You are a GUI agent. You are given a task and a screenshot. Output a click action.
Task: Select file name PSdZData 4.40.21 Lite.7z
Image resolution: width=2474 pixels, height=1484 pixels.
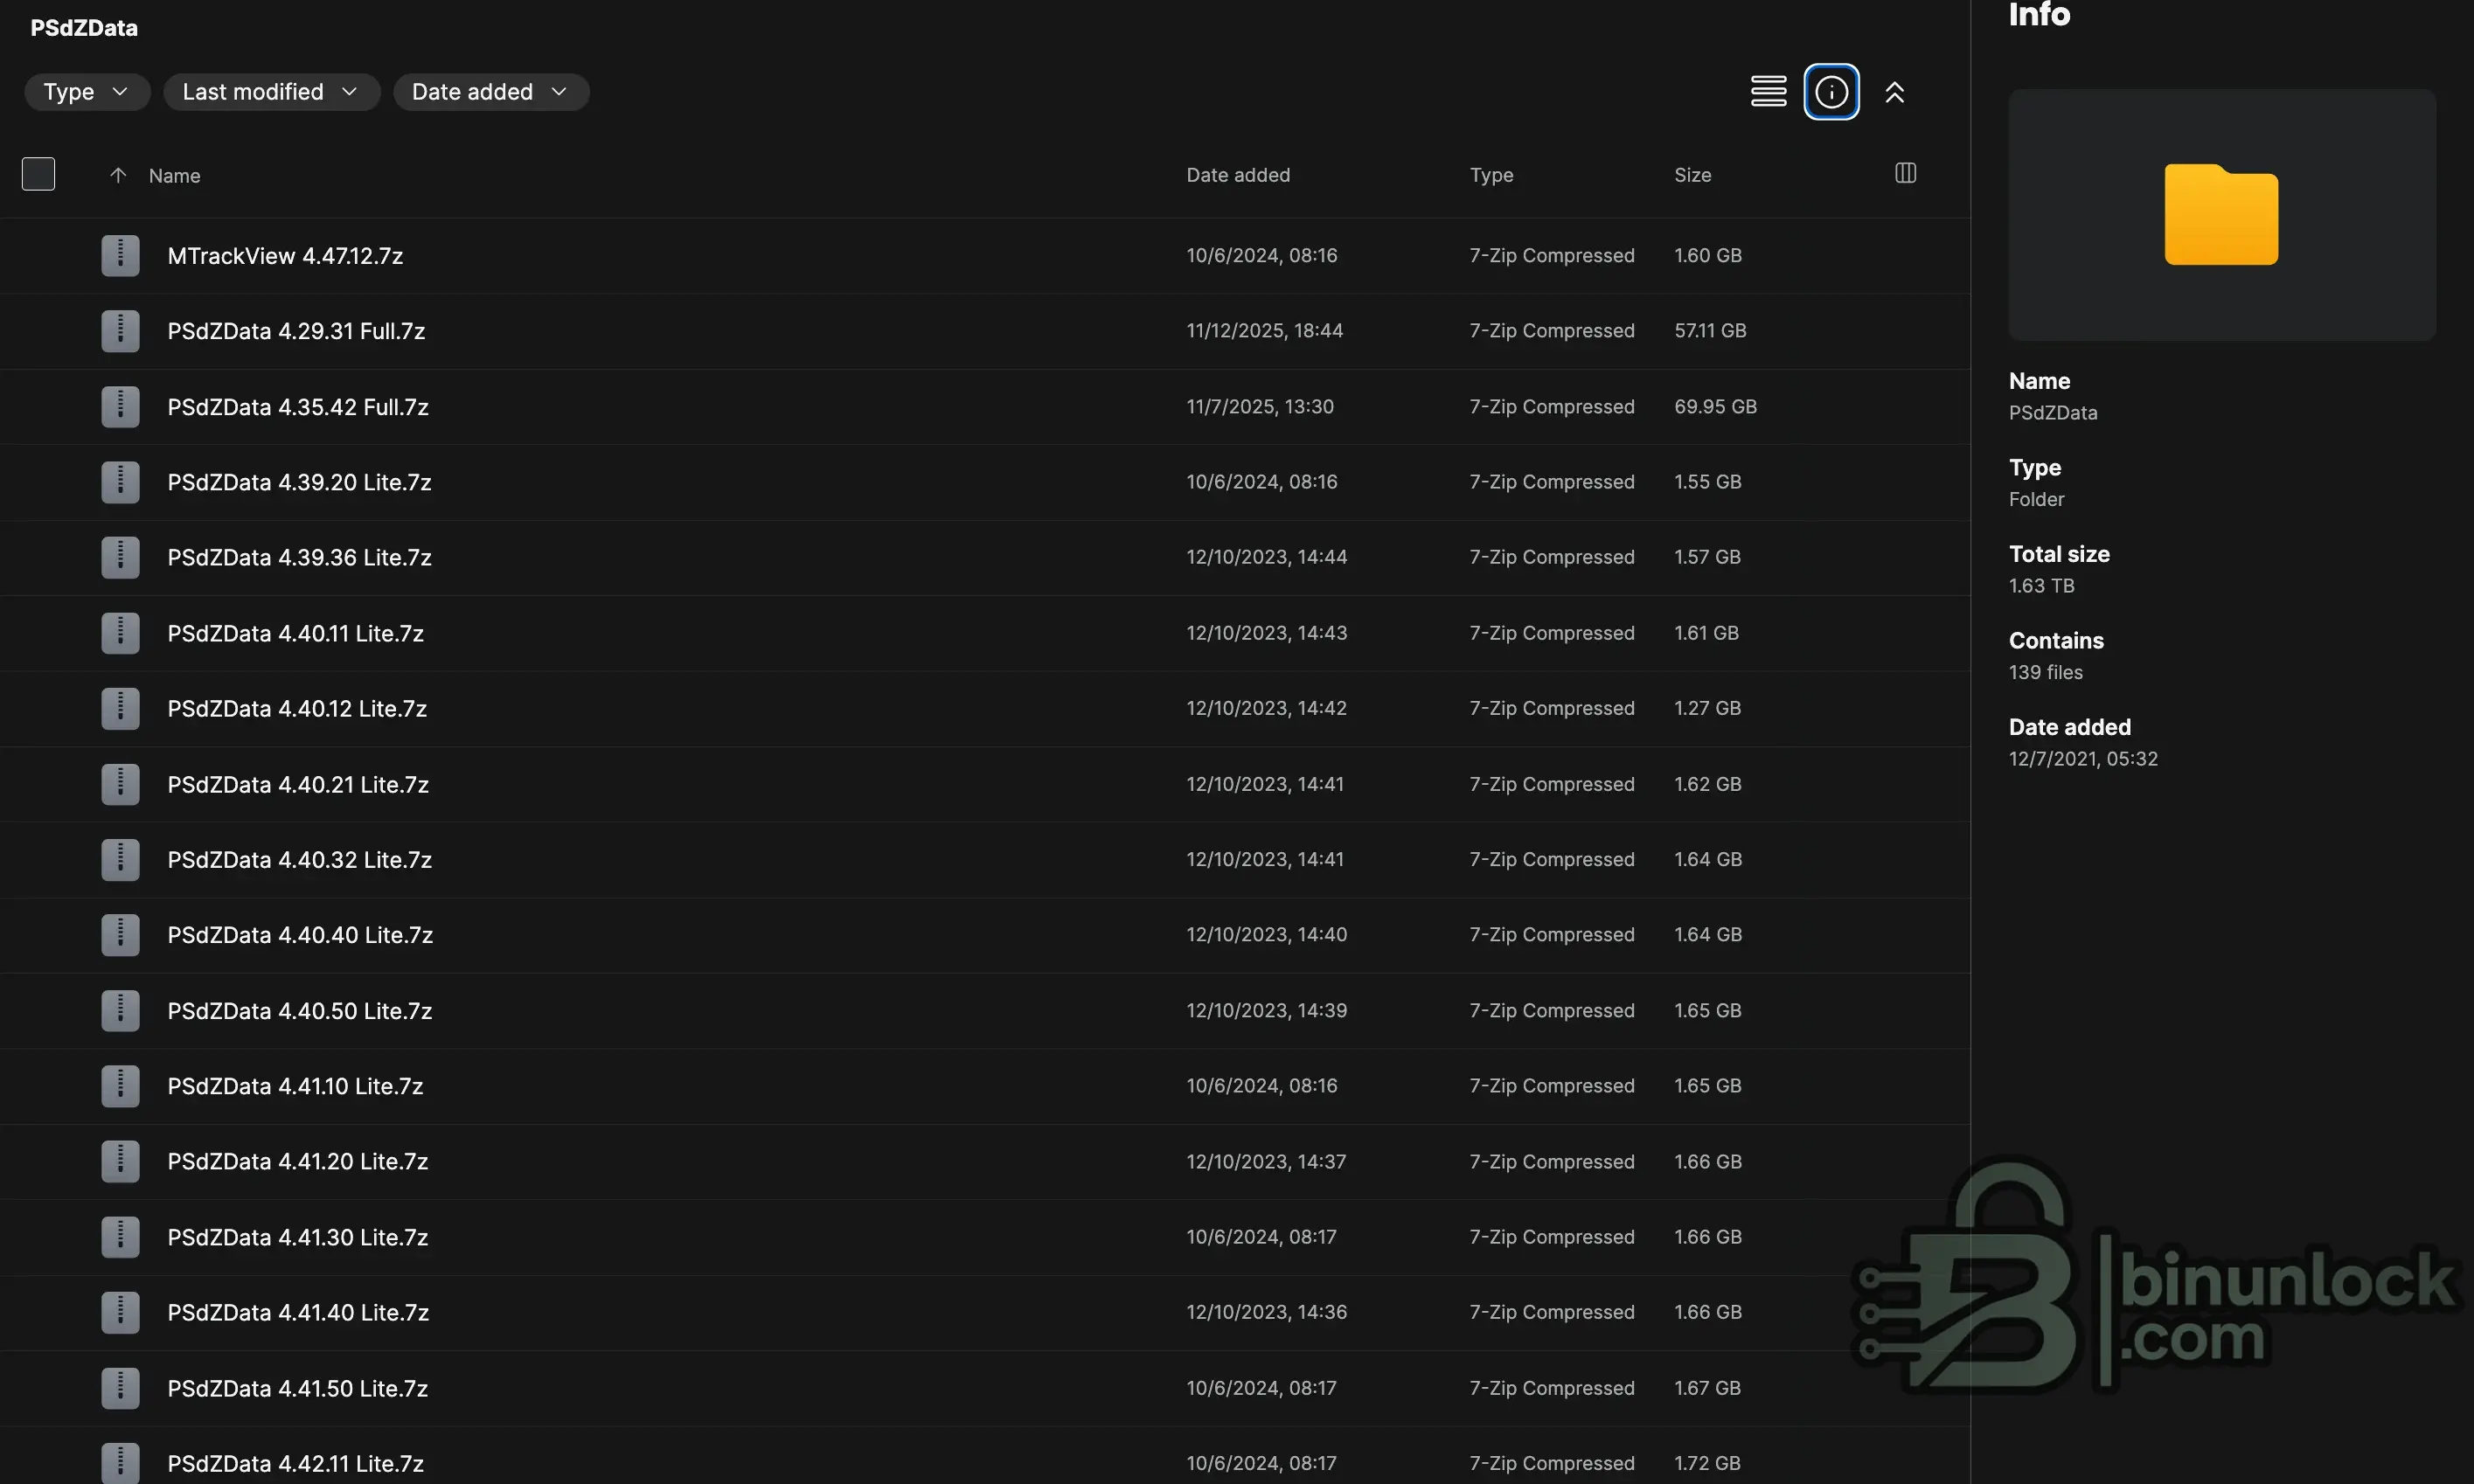click(x=298, y=784)
